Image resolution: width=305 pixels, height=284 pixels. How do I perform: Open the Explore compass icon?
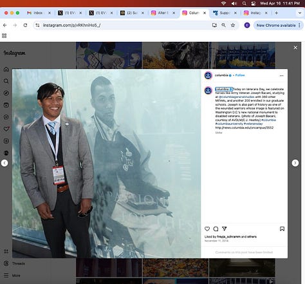click(x=6, y=93)
